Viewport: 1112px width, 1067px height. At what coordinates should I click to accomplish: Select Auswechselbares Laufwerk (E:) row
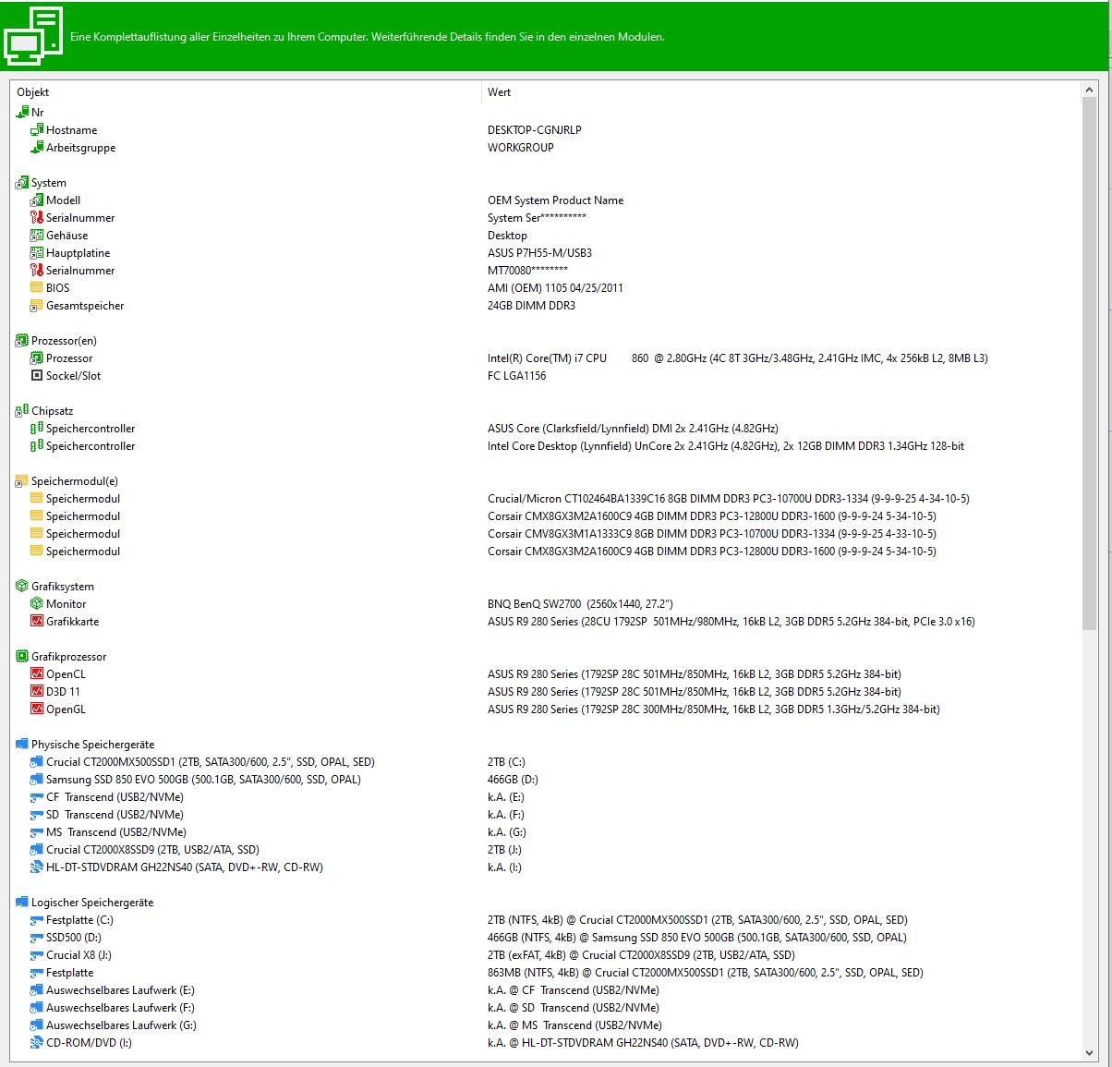click(121, 990)
